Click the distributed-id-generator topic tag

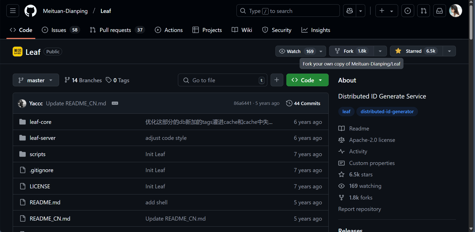click(x=387, y=111)
